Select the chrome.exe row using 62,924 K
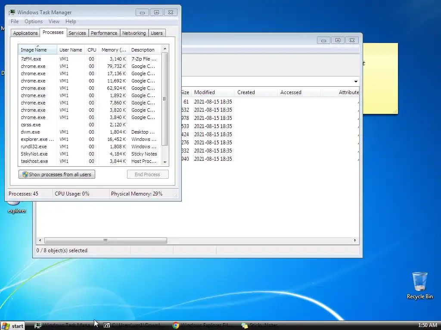This screenshot has height=330, width=441. coord(90,88)
